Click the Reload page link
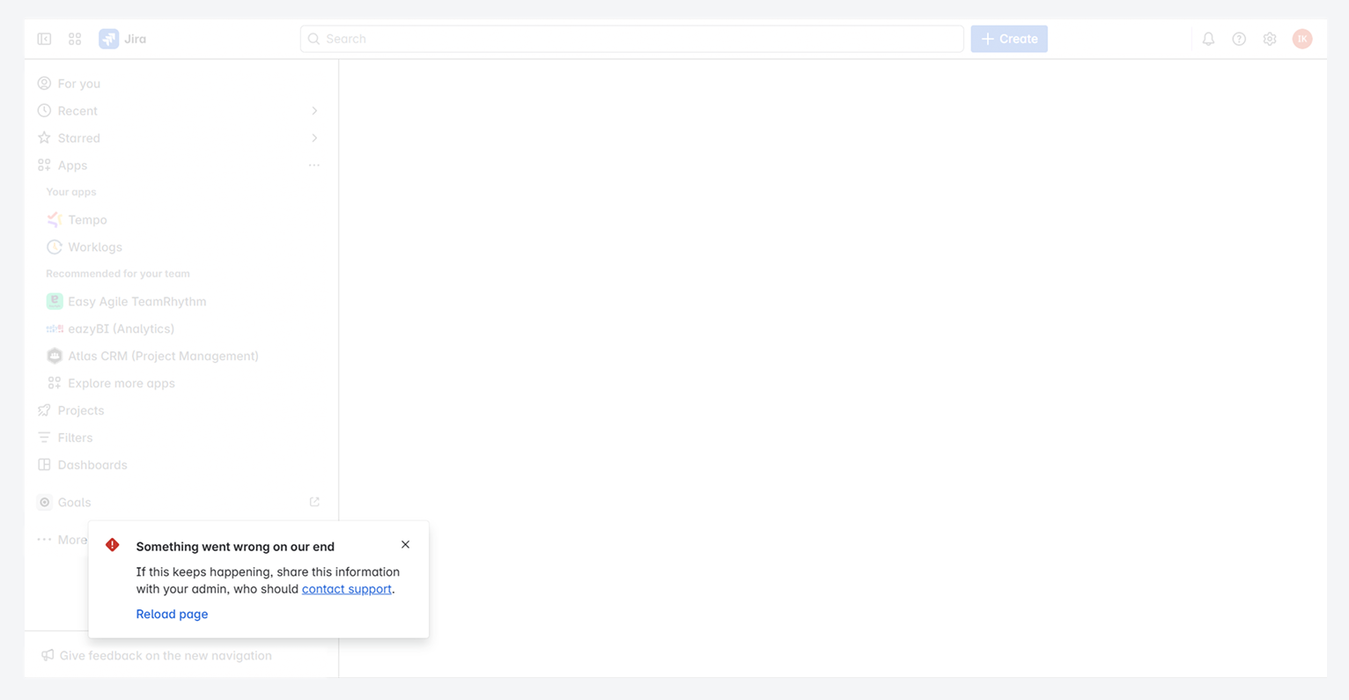This screenshot has width=1349, height=700. pyautogui.click(x=172, y=614)
